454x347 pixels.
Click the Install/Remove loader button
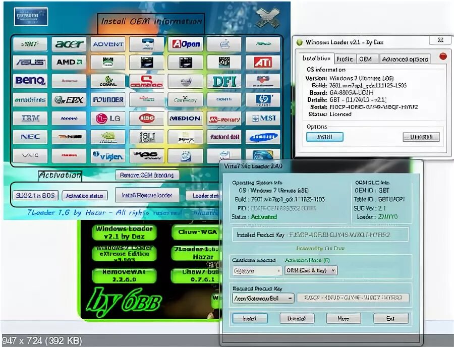click(x=147, y=195)
